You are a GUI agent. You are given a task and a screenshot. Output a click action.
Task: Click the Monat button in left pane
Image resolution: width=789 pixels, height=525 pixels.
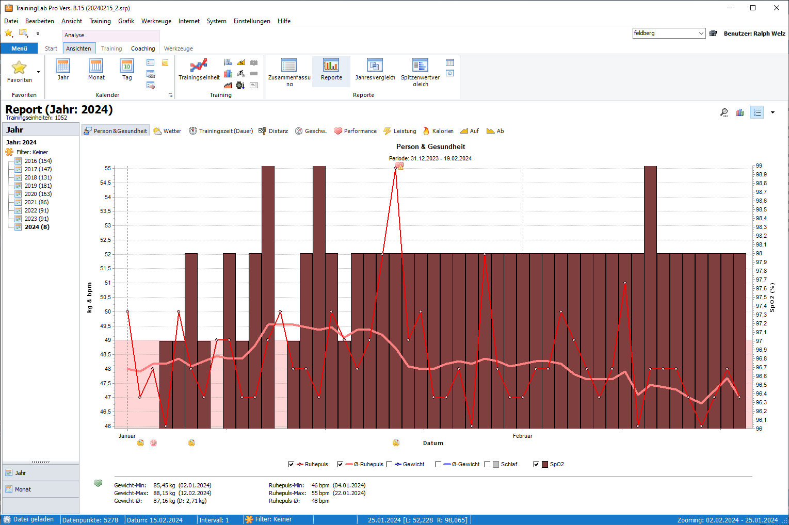pos(41,489)
